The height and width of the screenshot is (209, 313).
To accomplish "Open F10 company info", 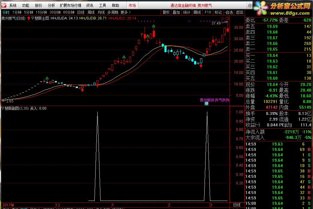I will 208,12.
